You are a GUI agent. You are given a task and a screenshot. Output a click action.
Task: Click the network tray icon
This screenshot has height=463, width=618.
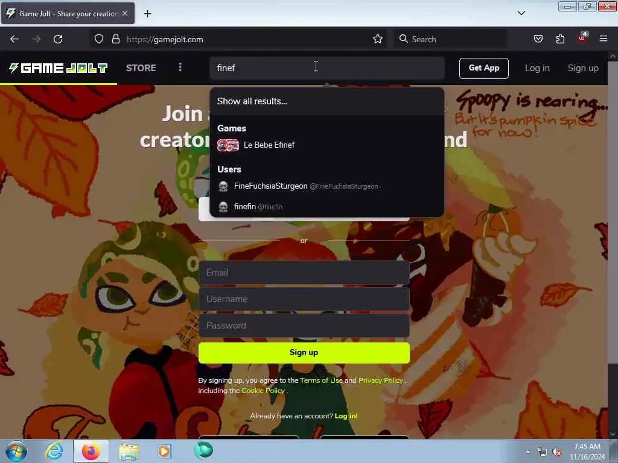pyautogui.click(x=543, y=452)
